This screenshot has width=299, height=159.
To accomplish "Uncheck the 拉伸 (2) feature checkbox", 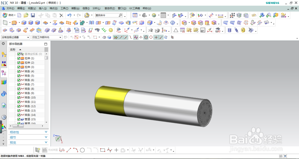I will click(x=19, y=63).
